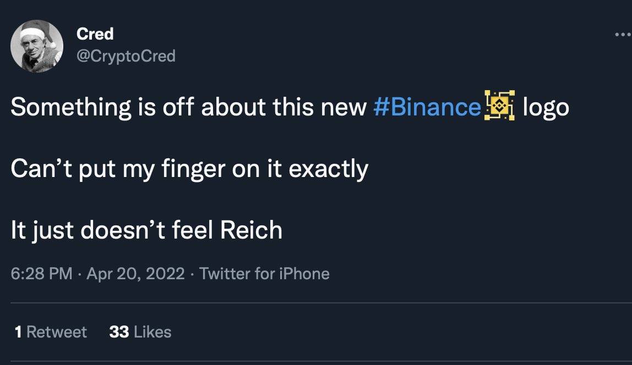Click the Apr 20, 2022 date

coord(135,274)
